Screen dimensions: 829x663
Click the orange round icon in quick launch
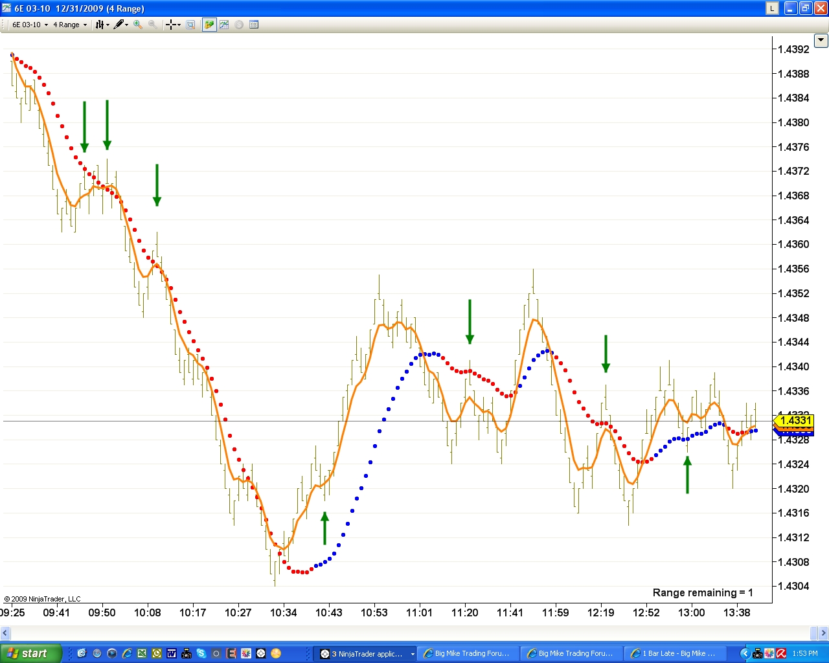click(276, 653)
